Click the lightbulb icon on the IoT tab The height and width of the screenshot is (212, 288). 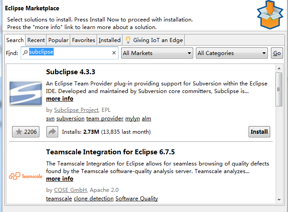point(128,40)
